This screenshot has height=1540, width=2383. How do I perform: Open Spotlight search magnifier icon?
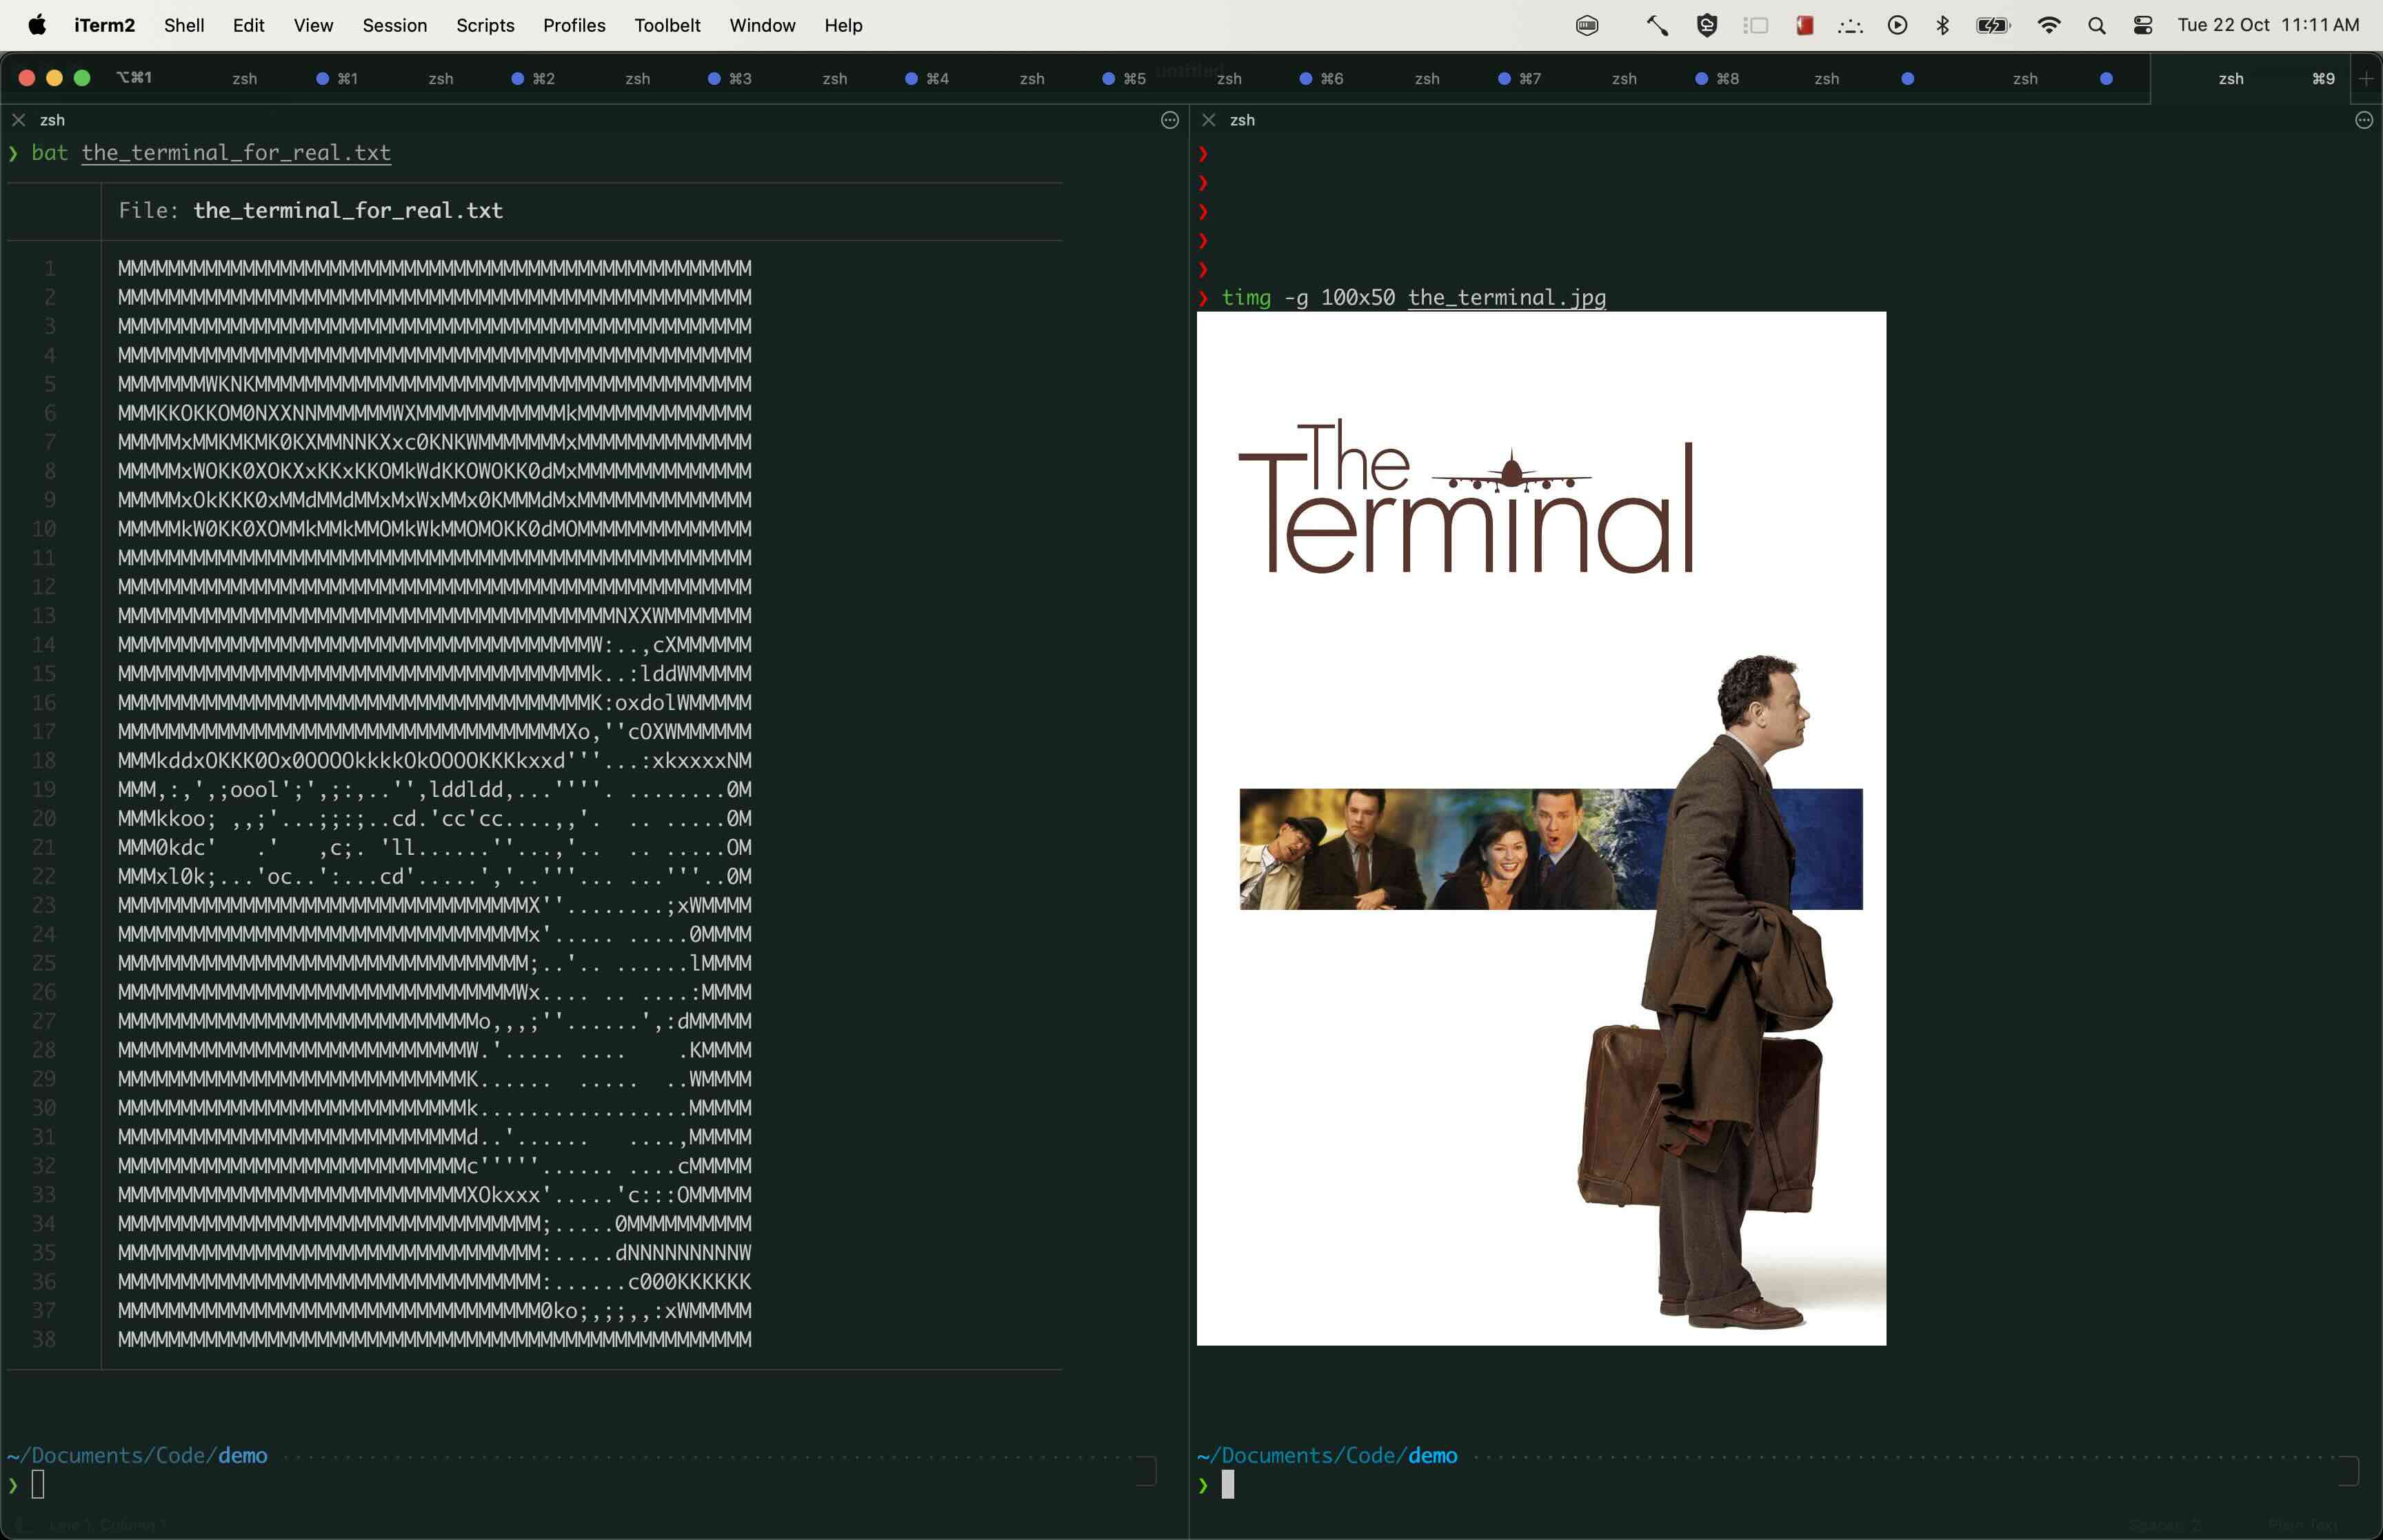[2096, 25]
